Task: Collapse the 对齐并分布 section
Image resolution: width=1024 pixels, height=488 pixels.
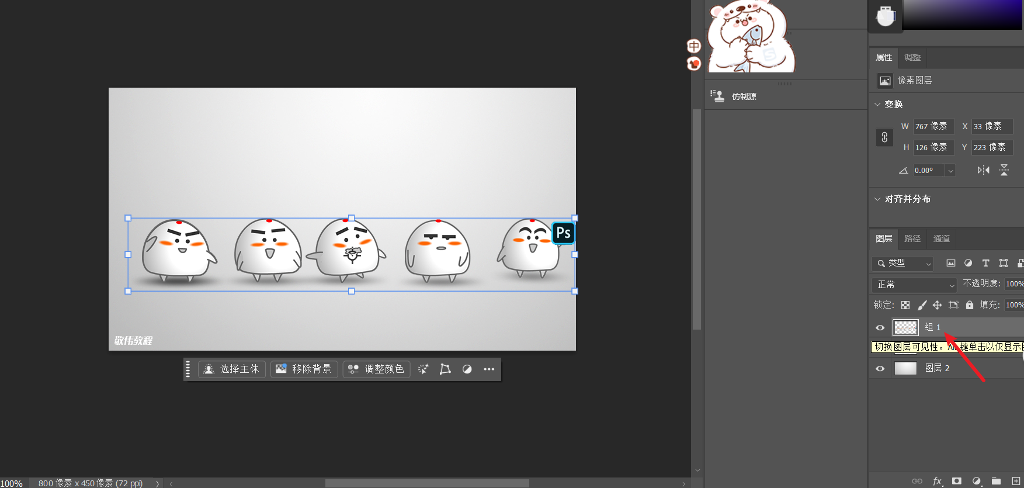Action: click(x=877, y=199)
